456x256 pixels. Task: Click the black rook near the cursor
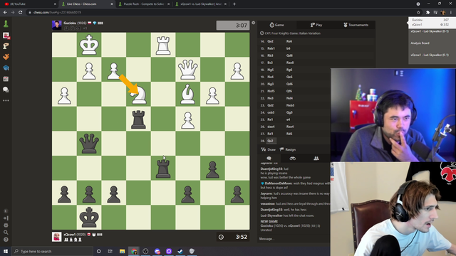[x=163, y=168]
